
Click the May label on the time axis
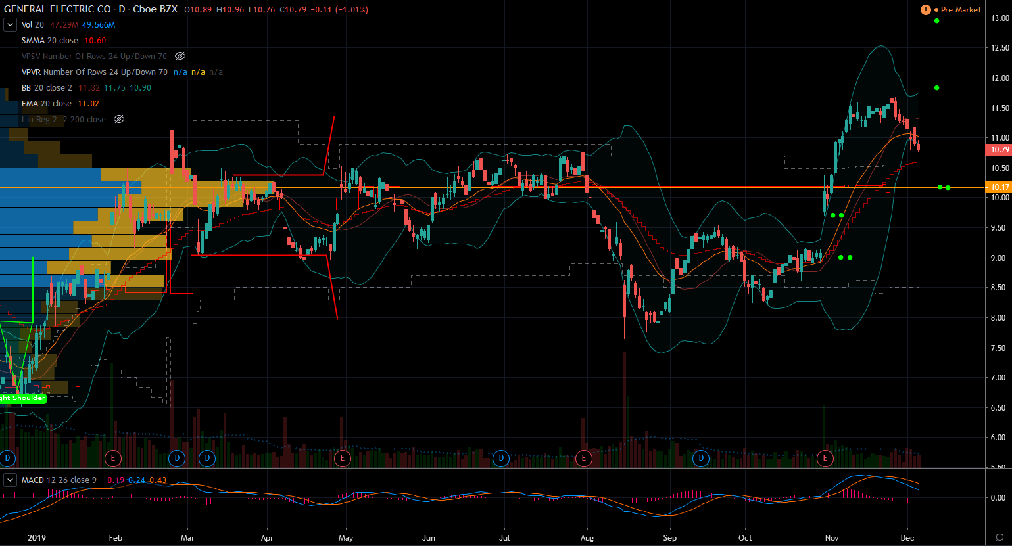[346, 538]
